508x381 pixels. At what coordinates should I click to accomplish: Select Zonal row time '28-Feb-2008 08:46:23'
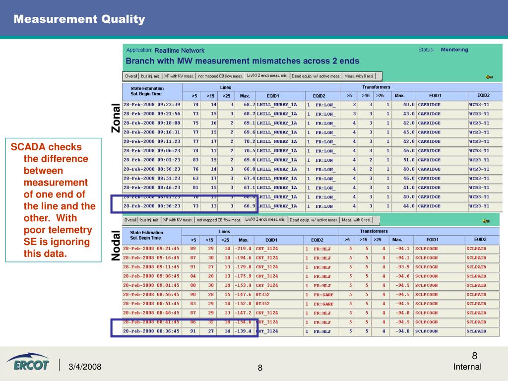tap(152, 188)
